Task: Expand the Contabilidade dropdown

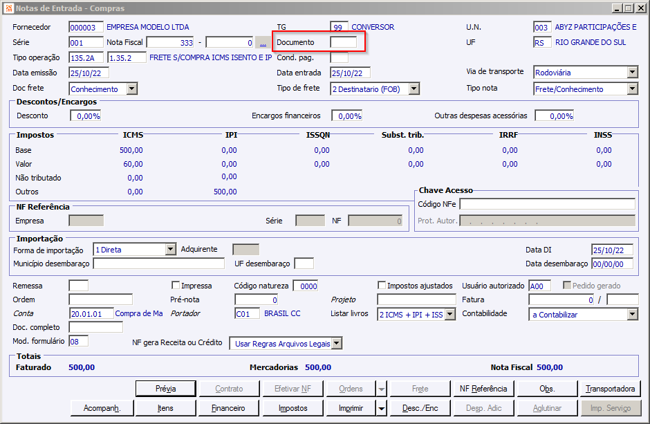Action: click(632, 315)
